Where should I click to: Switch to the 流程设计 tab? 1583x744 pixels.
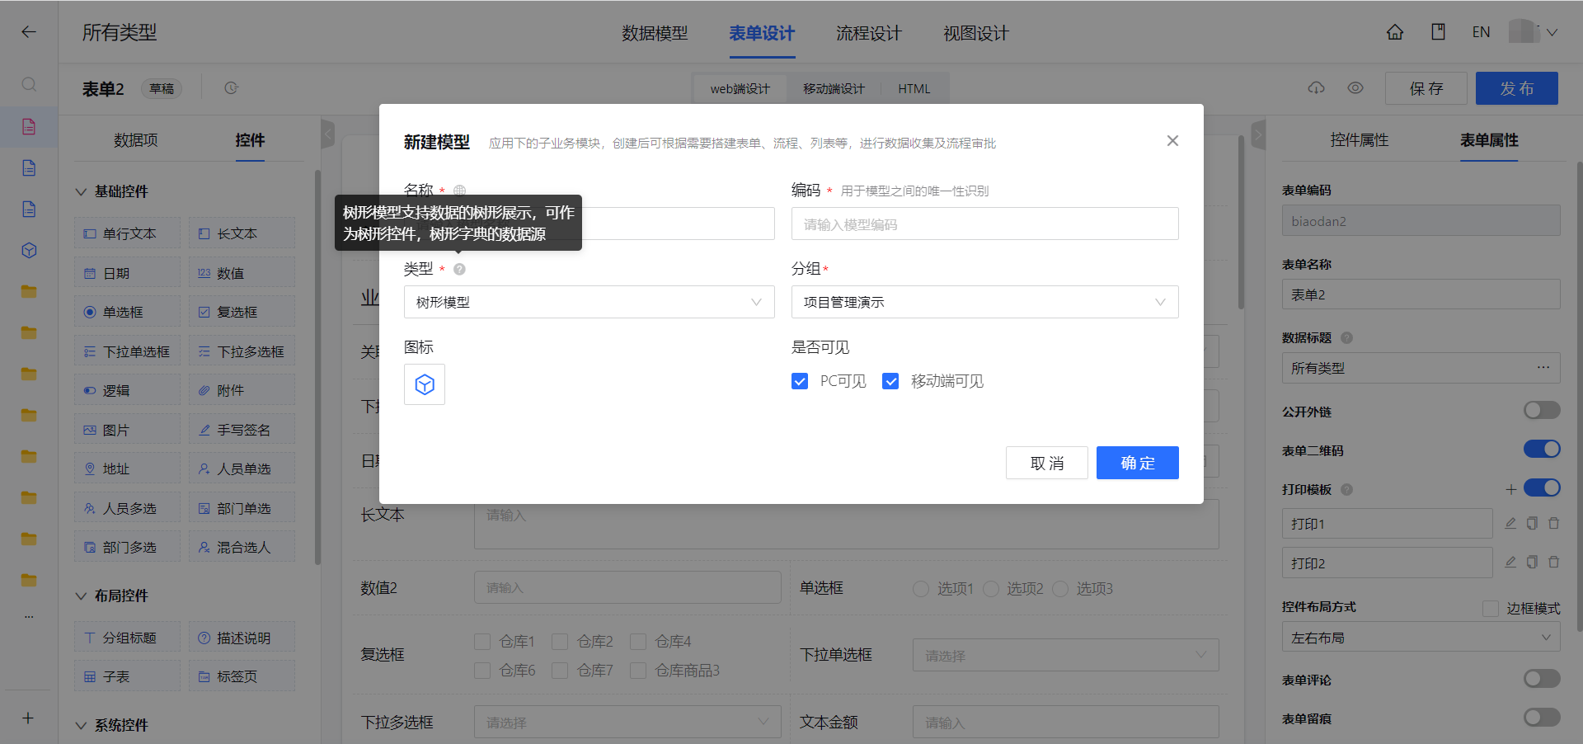pos(869,33)
